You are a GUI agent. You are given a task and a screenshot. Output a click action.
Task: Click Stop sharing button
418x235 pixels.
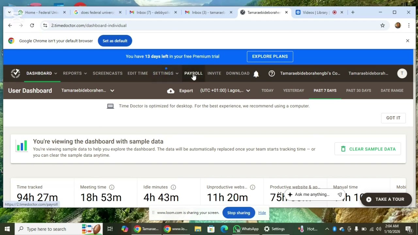pos(239,213)
